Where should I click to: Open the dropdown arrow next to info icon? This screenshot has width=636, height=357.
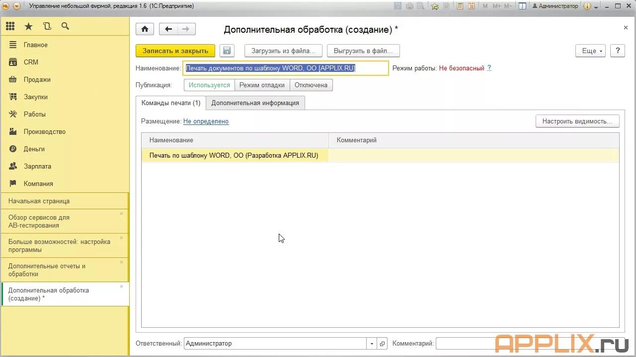click(x=596, y=6)
